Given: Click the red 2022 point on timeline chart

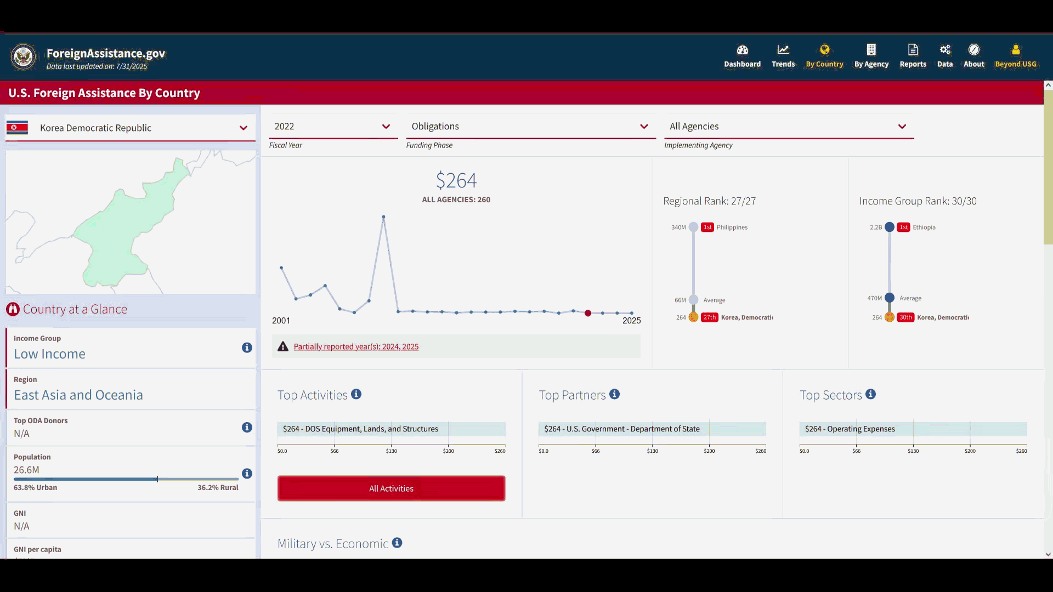Looking at the screenshot, I should click(x=588, y=313).
